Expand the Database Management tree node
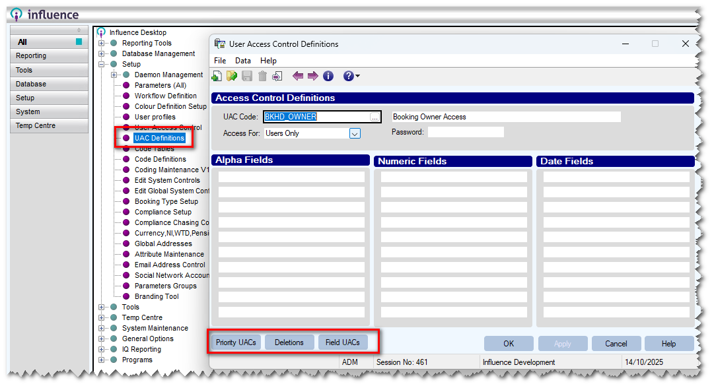Viewport: 714px width, 388px height. click(x=102, y=53)
